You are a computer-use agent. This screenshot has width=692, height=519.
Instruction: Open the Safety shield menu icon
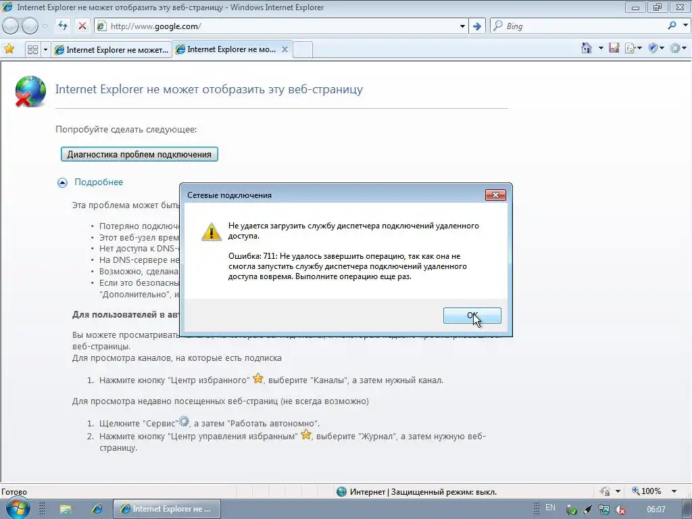tap(653, 48)
